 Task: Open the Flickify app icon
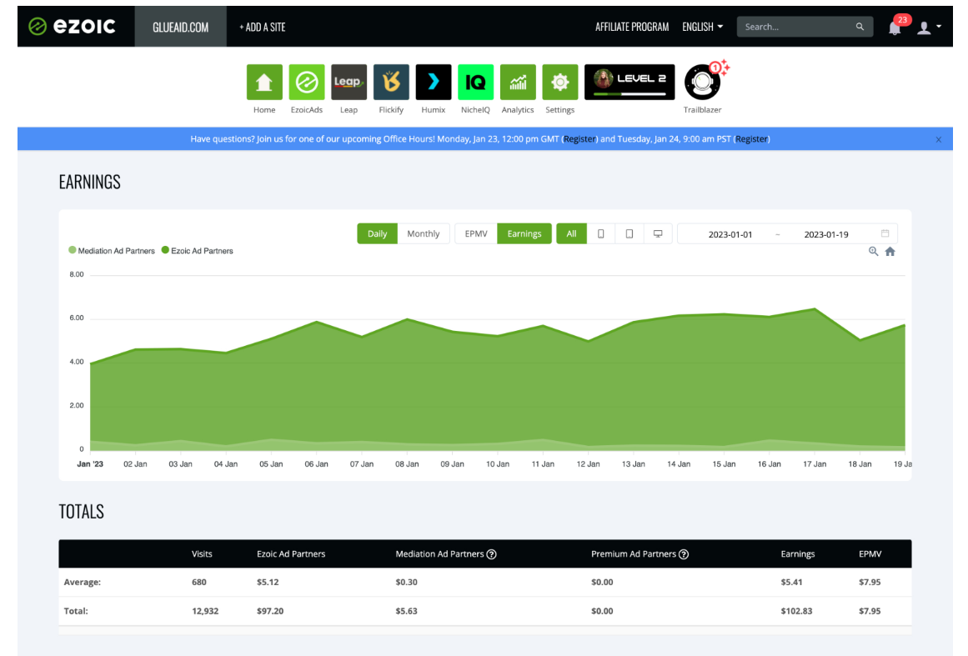coord(391,82)
